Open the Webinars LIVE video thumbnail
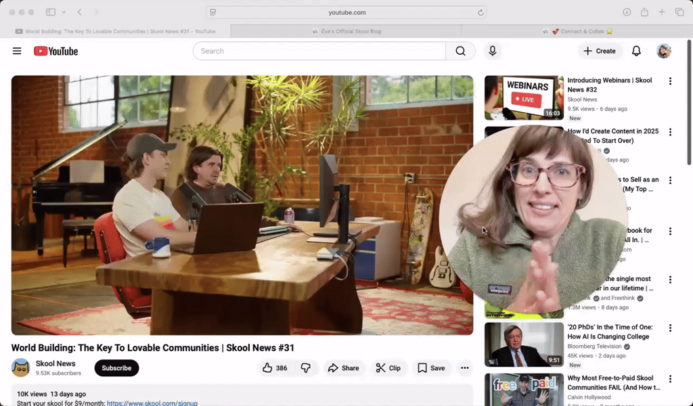The height and width of the screenshot is (406, 693). [524, 97]
